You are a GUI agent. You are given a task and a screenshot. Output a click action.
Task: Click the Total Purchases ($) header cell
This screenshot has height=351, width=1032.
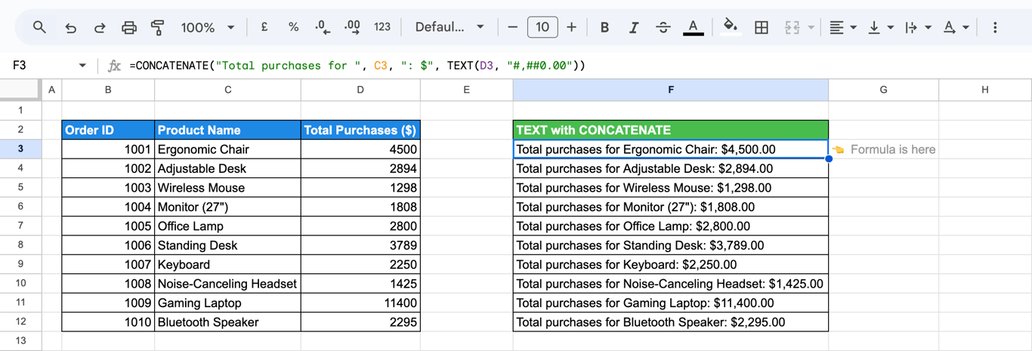click(360, 130)
